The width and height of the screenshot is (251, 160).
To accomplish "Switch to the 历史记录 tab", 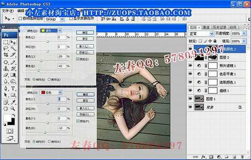I will (219, 27).
